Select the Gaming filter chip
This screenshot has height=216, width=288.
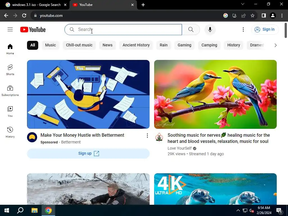[x=184, y=45]
